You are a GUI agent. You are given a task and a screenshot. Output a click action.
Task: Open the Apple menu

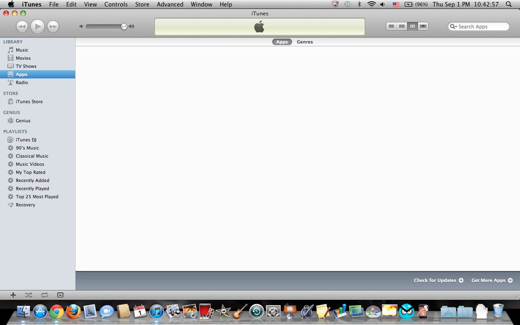pyautogui.click(x=11, y=4)
